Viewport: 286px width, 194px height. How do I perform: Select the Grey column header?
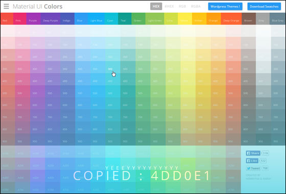[x=263, y=18]
